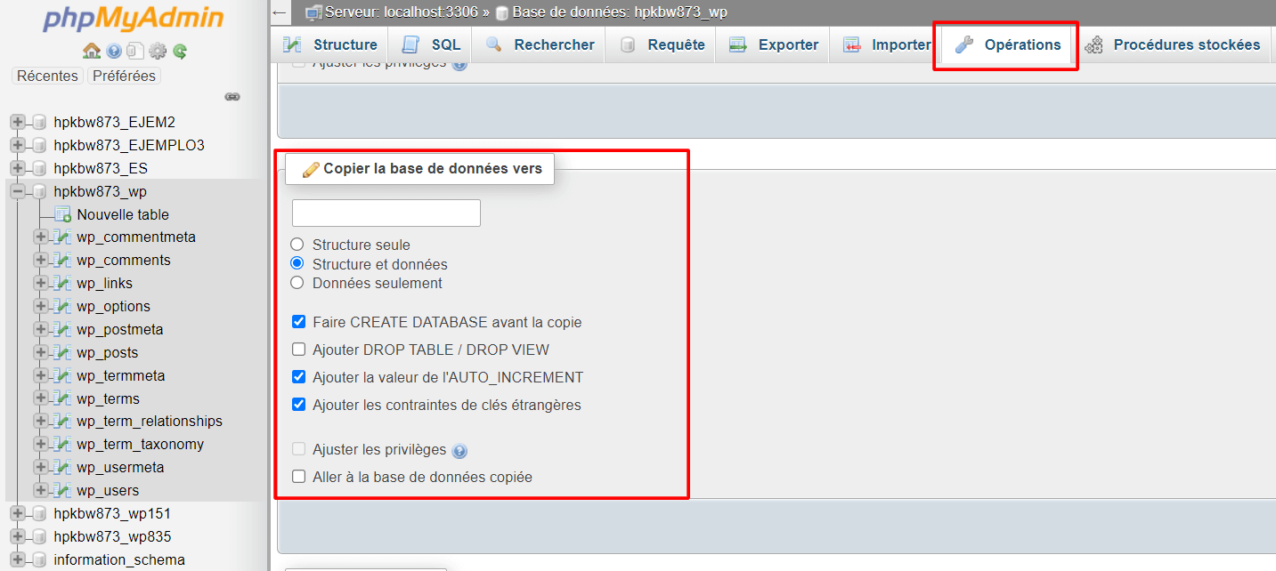Click database icon of hpkbw873_EJEM2

(x=38, y=122)
